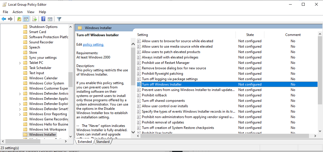Click folder icon next to Windows Ink Workspace

click(25, 129)
